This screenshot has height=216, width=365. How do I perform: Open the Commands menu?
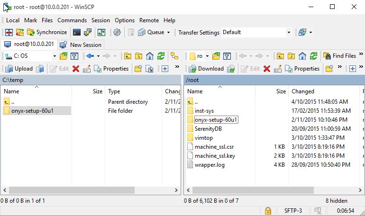pos(72,20)
